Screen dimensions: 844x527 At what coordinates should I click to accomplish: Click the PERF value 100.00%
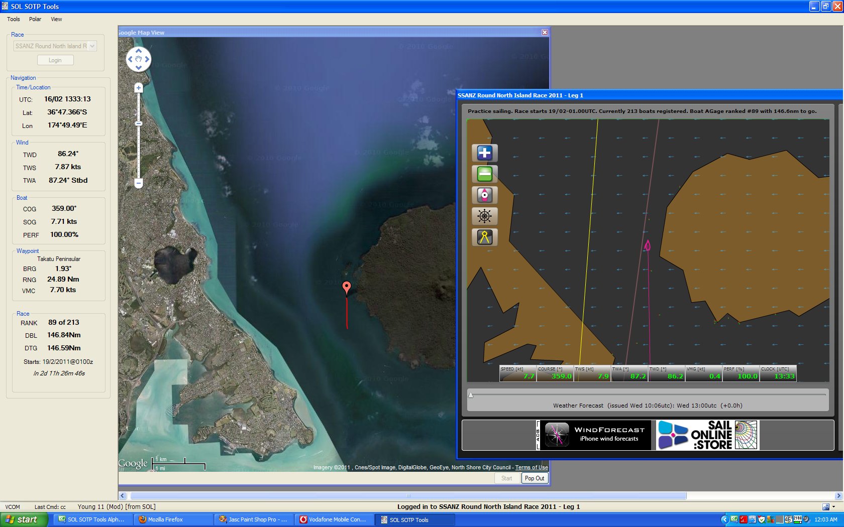(x=64, y=234)
